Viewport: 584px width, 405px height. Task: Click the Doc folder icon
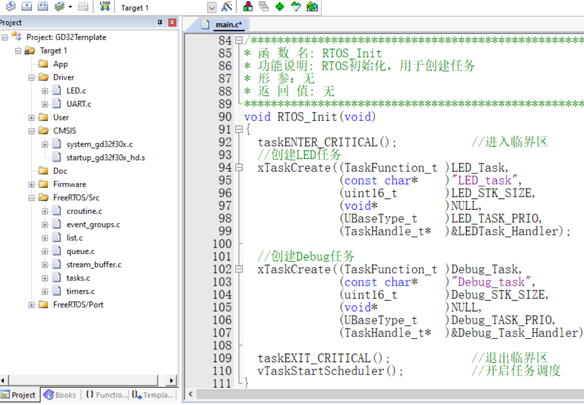tap(43, 171)
